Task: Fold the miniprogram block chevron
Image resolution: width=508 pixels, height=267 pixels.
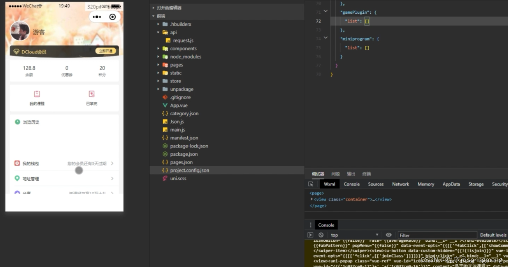Action: [x=325, y=38]
